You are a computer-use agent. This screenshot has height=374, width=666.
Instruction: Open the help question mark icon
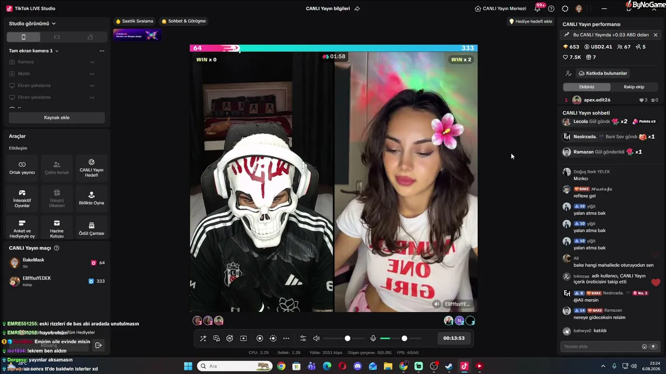pyautogui.click(x=551, y=9)
